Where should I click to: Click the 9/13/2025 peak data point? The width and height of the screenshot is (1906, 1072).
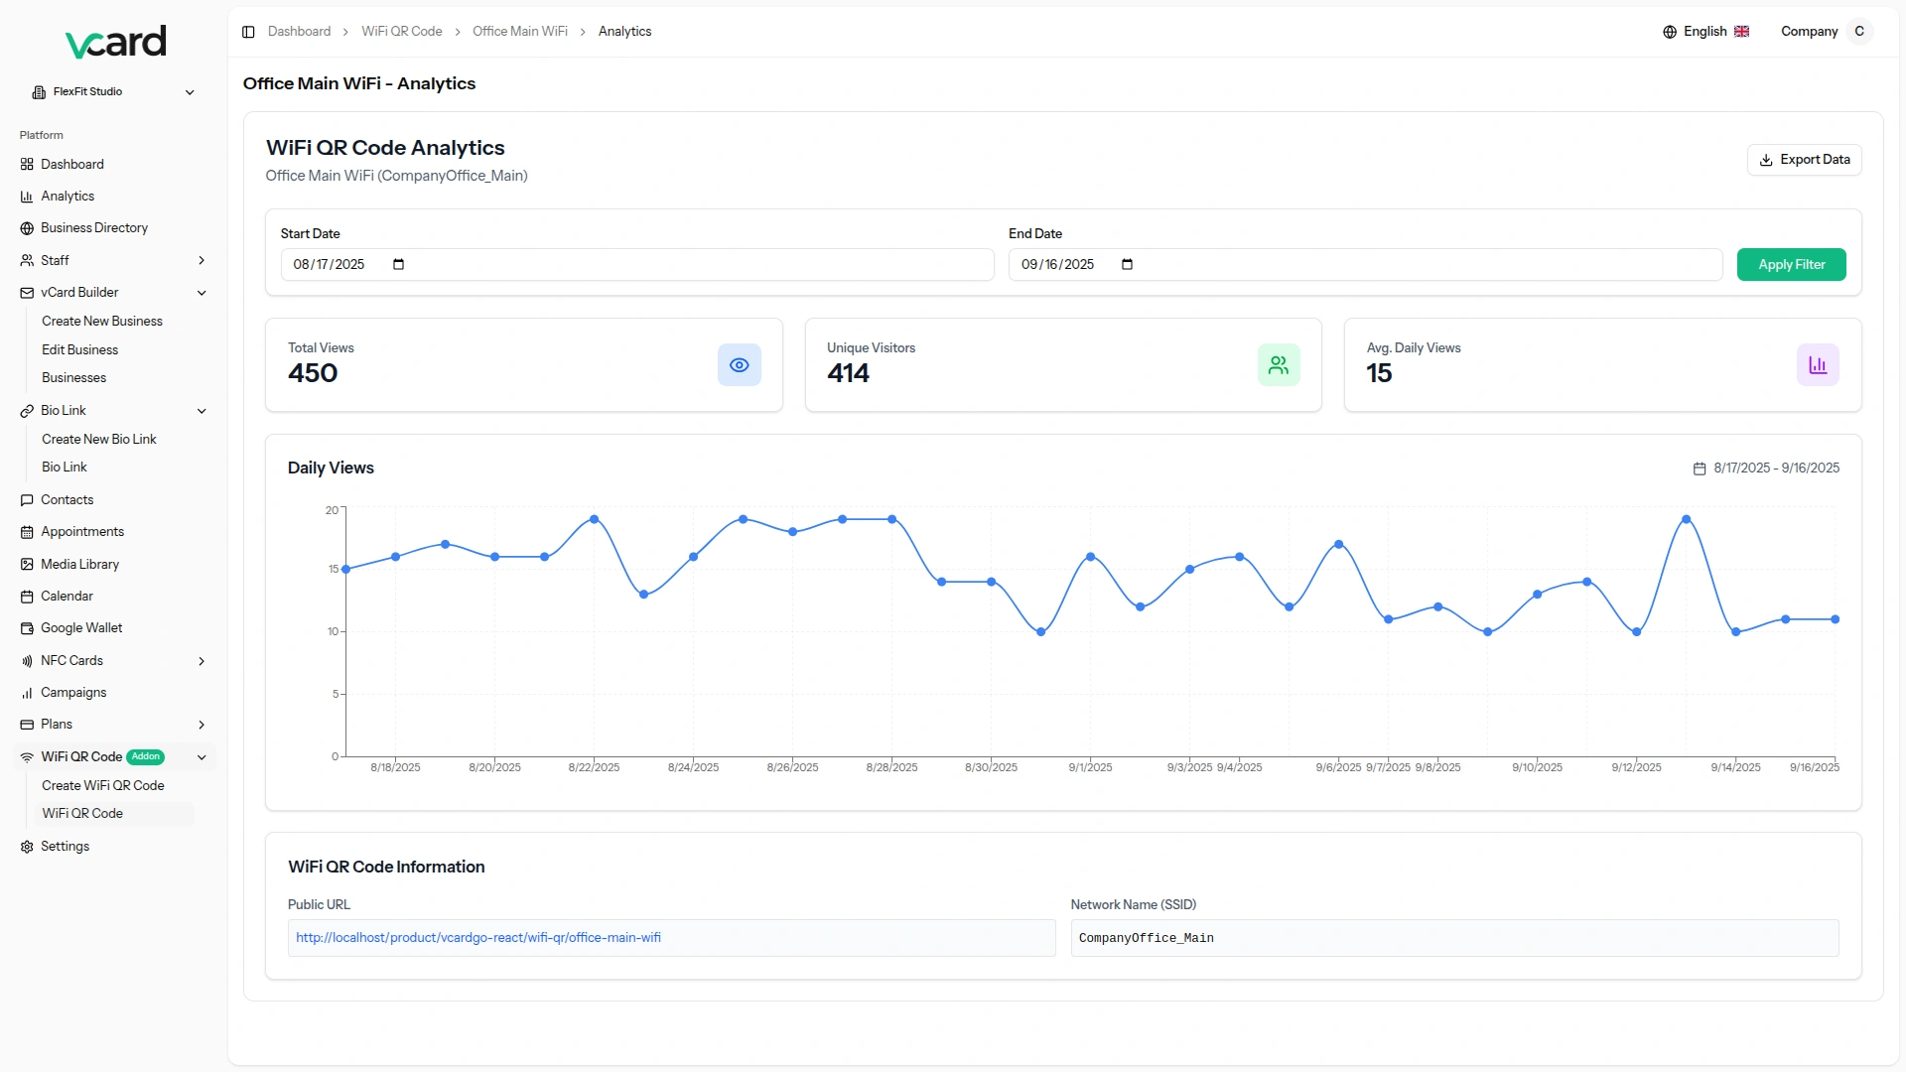pos(1686,520)
